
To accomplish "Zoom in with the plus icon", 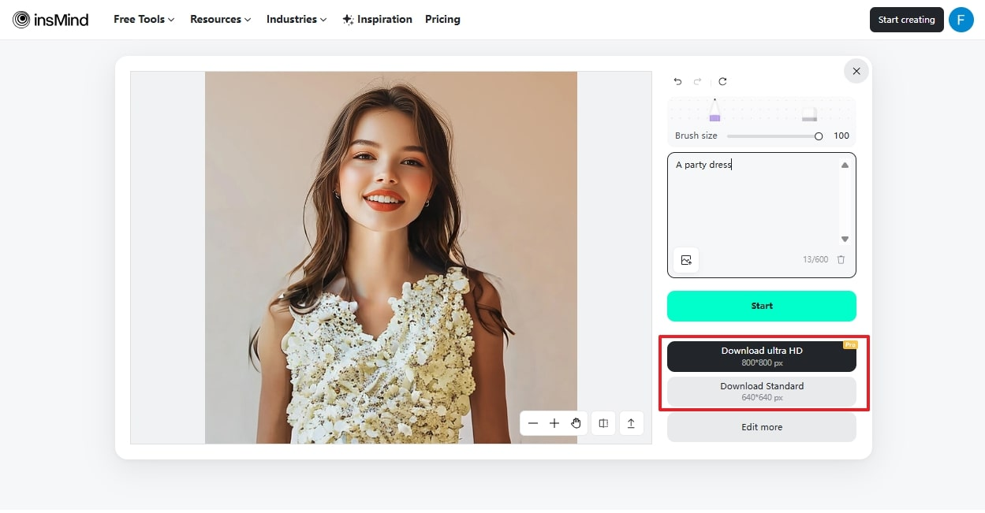I will click(554, 423).
